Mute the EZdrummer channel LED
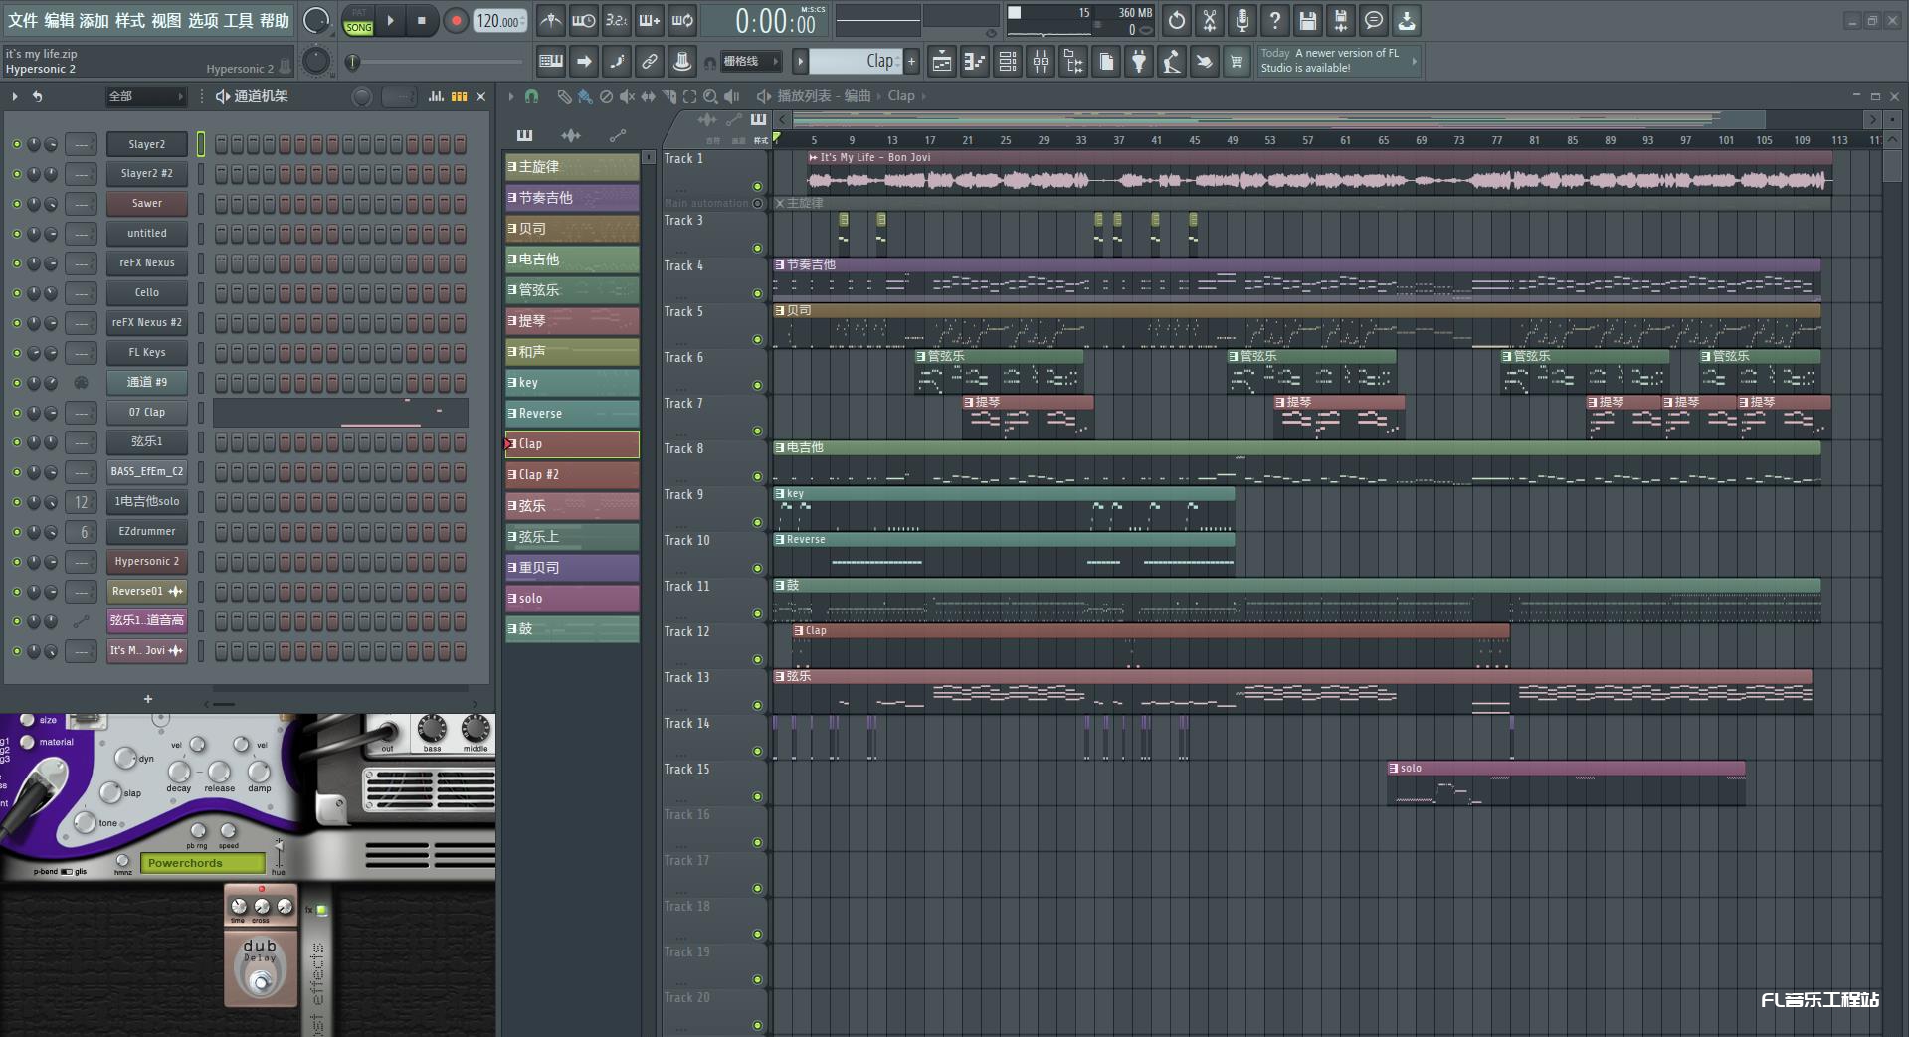Image resolution: width=1909 pixels, height=1037 pixels. pos(16,532)
